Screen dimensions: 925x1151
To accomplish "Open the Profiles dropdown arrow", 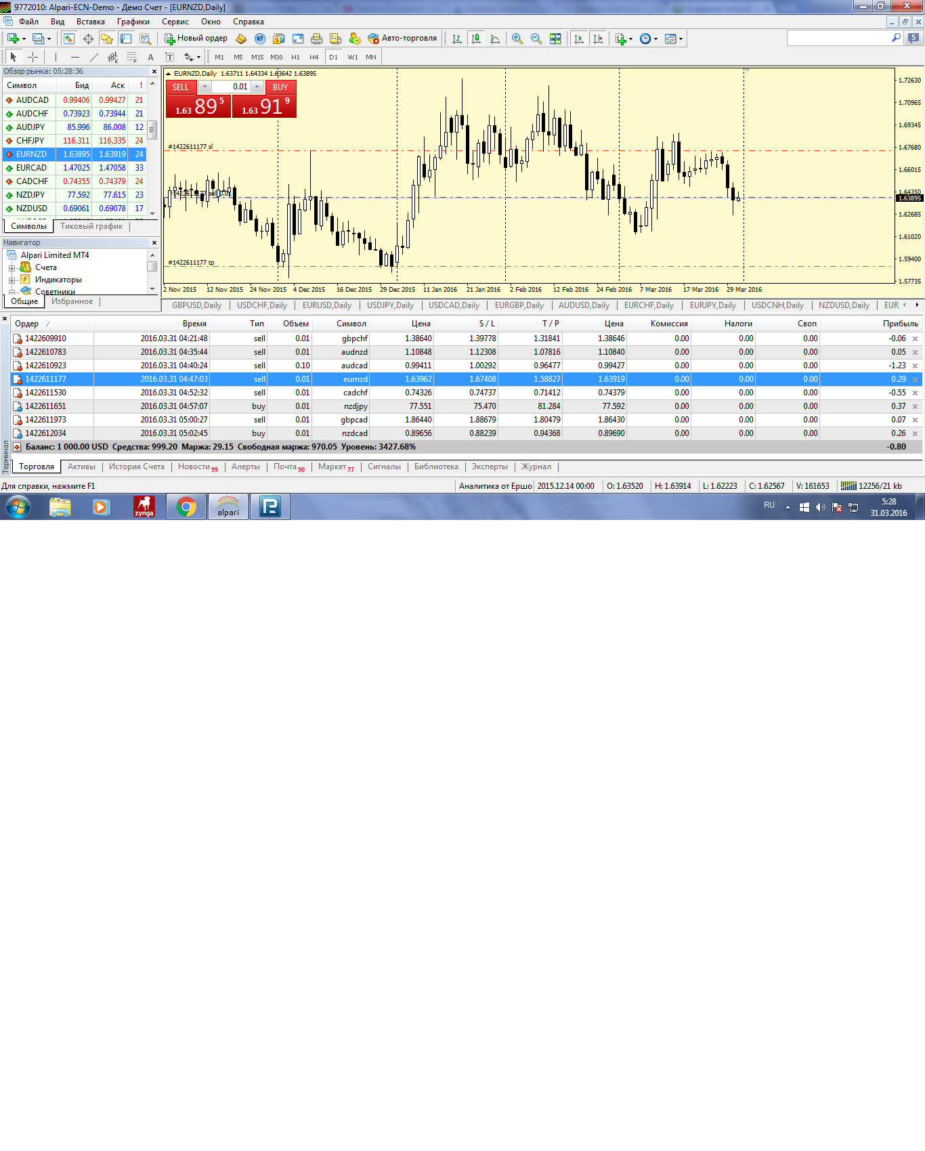I will [49, 39].
